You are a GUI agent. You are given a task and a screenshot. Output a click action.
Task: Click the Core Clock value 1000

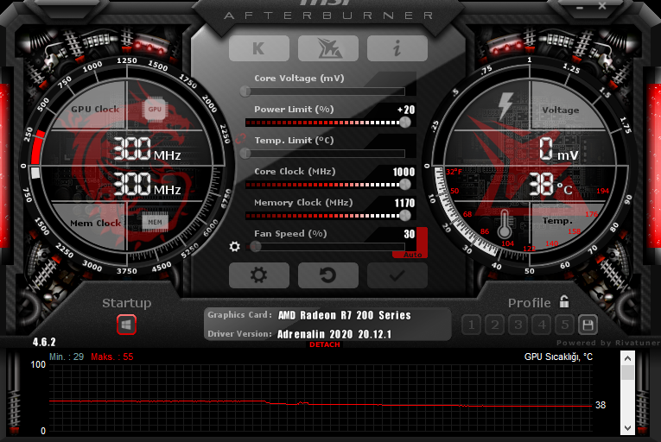(404, 172)
